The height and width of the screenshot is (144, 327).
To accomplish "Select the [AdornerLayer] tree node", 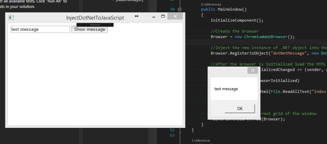I will pyautogui.click(x=129, y=1).
